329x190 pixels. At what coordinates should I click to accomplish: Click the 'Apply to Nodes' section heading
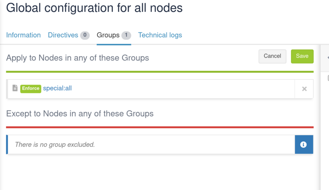click(x=77, y=58)
